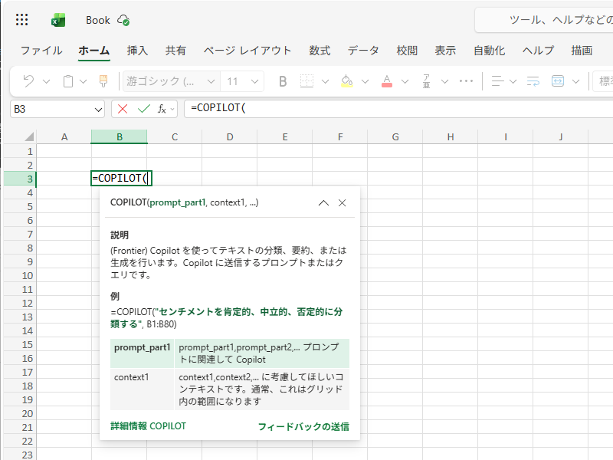Click the Paste clipboard icon
This screenshot has height=460, width=613.
[68, 81]
